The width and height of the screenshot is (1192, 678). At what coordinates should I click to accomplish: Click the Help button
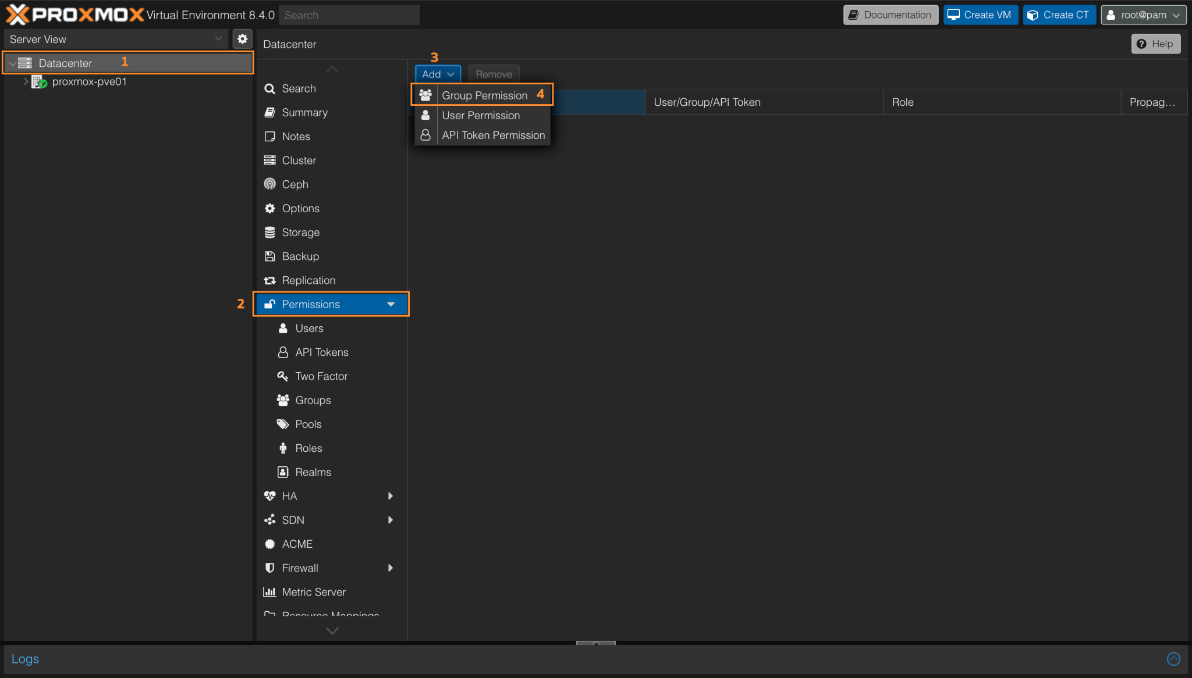pos(1155,44)
